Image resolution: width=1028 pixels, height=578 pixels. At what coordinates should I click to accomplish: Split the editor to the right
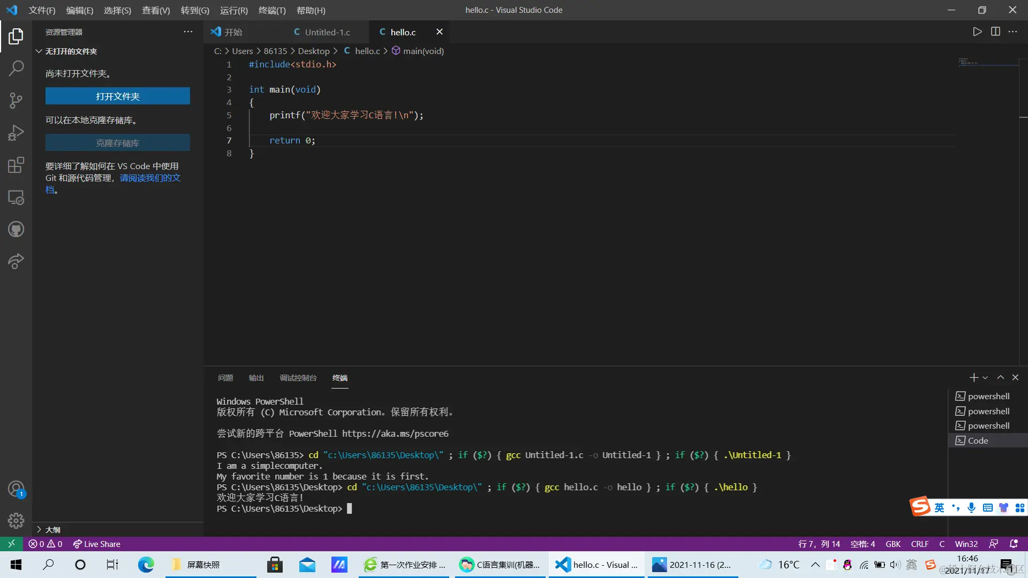click(995, 32)
